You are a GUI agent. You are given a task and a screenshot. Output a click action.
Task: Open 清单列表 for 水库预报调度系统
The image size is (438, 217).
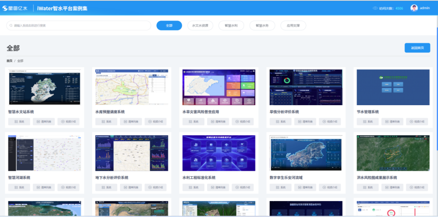click(131, 122)
